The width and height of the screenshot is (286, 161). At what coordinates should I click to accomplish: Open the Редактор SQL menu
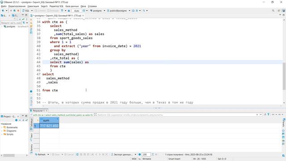(56, 6)
